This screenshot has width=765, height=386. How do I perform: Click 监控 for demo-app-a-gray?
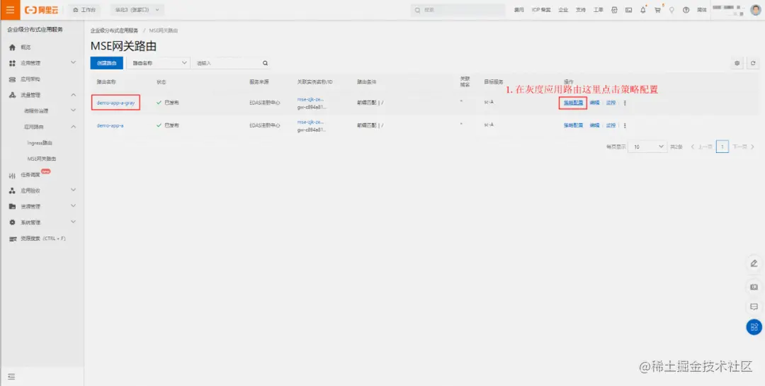tap(611, 103)
